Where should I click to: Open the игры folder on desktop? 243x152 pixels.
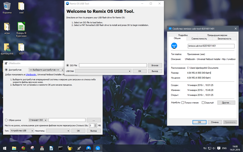coord(7,28)
